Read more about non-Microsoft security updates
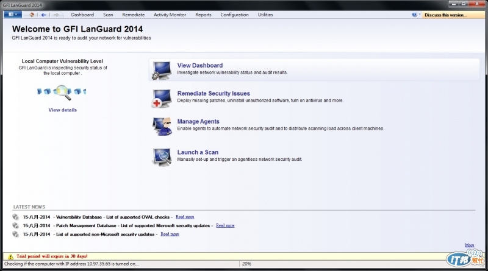 (x=170, y=234)
